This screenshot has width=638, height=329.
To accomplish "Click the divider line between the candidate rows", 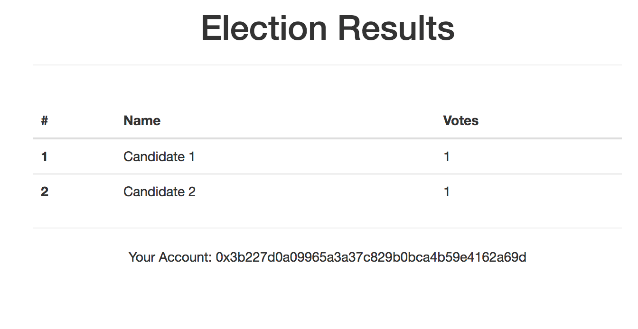I will point(327,174).
